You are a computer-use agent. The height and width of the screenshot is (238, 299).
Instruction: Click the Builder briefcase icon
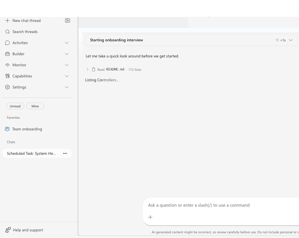click(7, 54)
